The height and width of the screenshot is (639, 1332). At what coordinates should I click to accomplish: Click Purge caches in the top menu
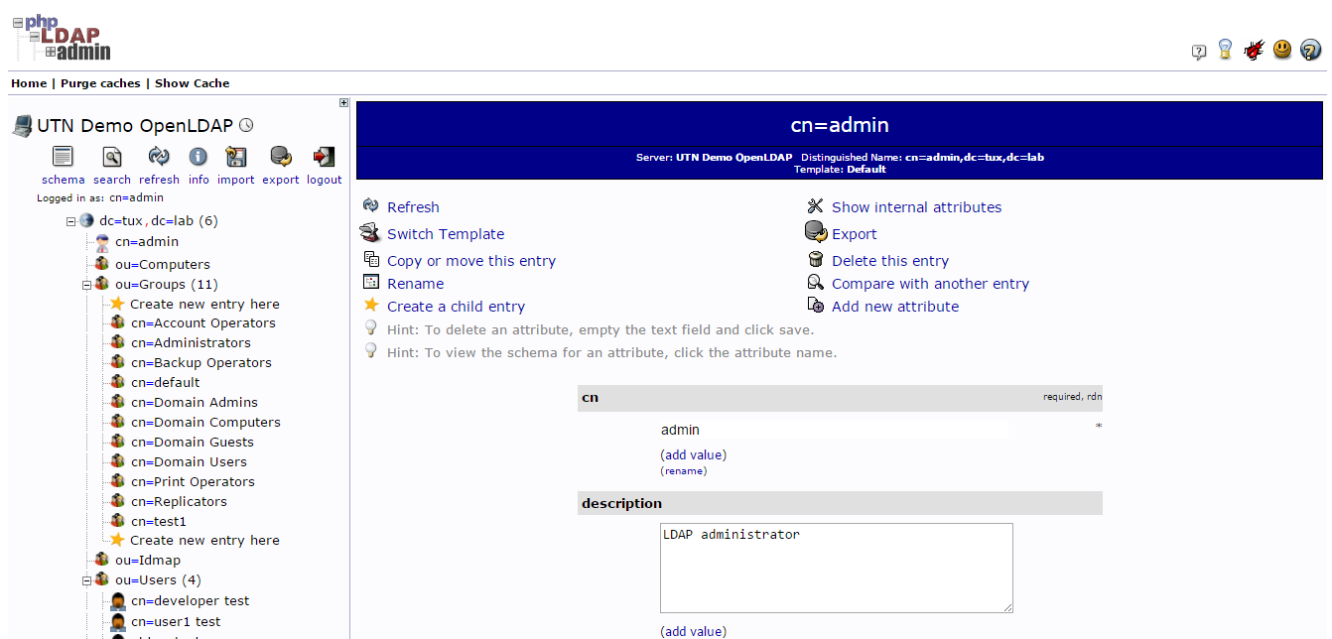pos(100,83)
